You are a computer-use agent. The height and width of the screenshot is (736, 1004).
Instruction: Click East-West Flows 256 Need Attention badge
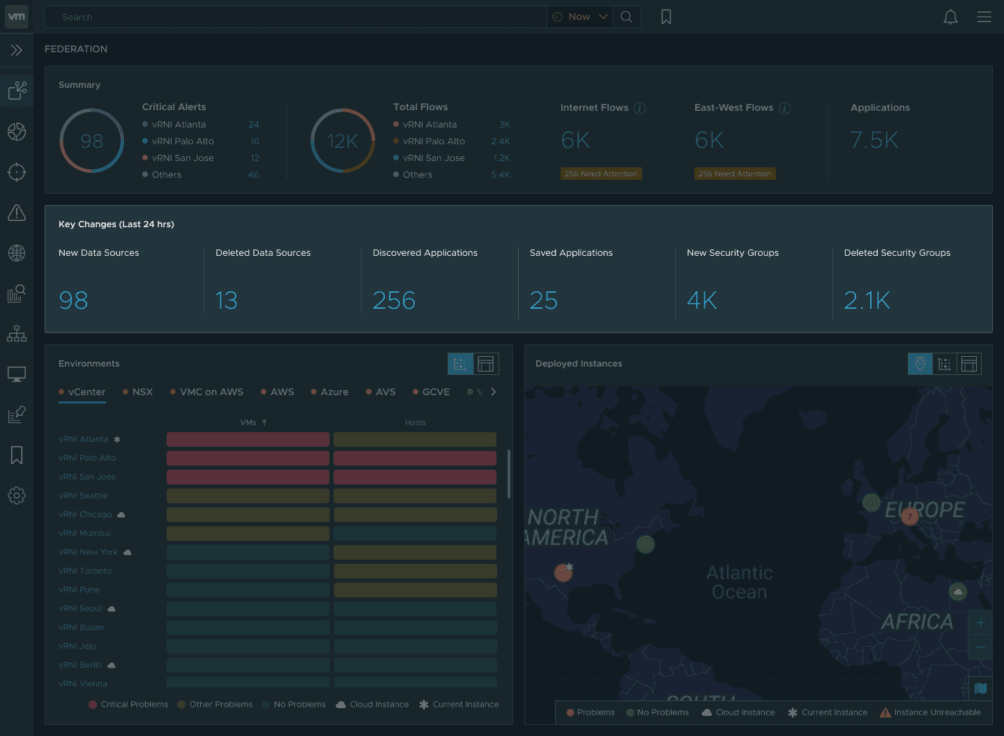click(x=735, y=174)
